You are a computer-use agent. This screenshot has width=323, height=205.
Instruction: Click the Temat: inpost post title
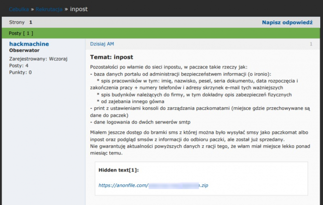[111, 57]
